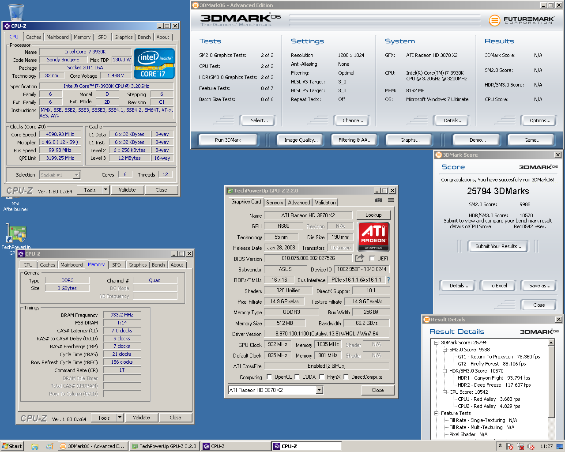Click the question mark next to Bus Interface
The image size is (565, 452).
tap(388, 280)
